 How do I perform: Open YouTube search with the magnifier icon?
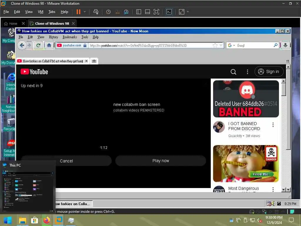pos(233,72)
